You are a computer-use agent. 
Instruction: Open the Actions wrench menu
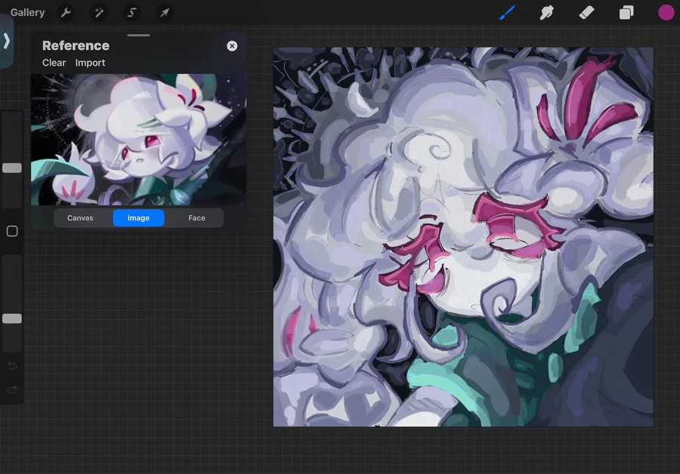[x=66, y=13]
